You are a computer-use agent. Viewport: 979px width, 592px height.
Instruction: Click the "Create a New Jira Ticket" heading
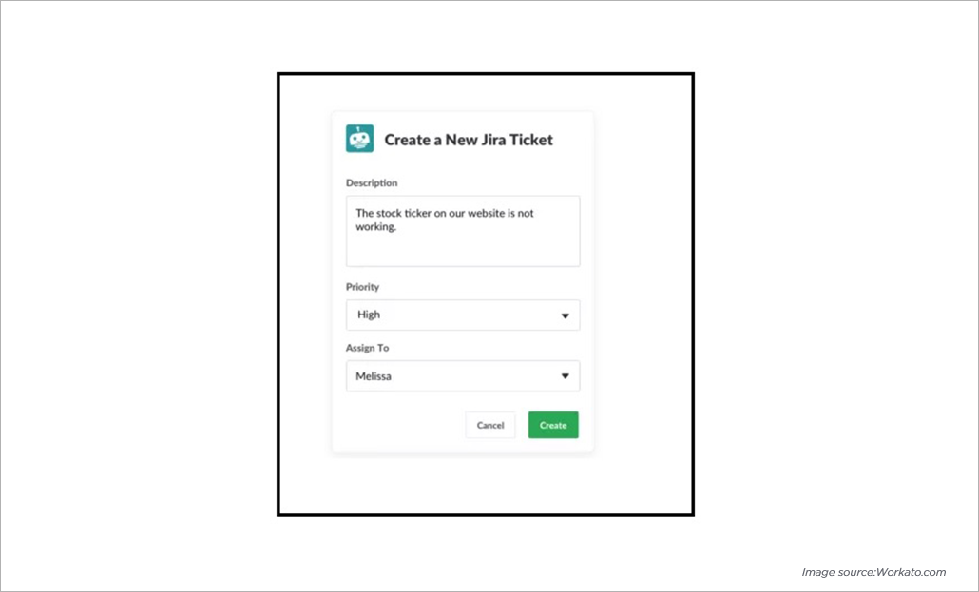pos(469,140)
